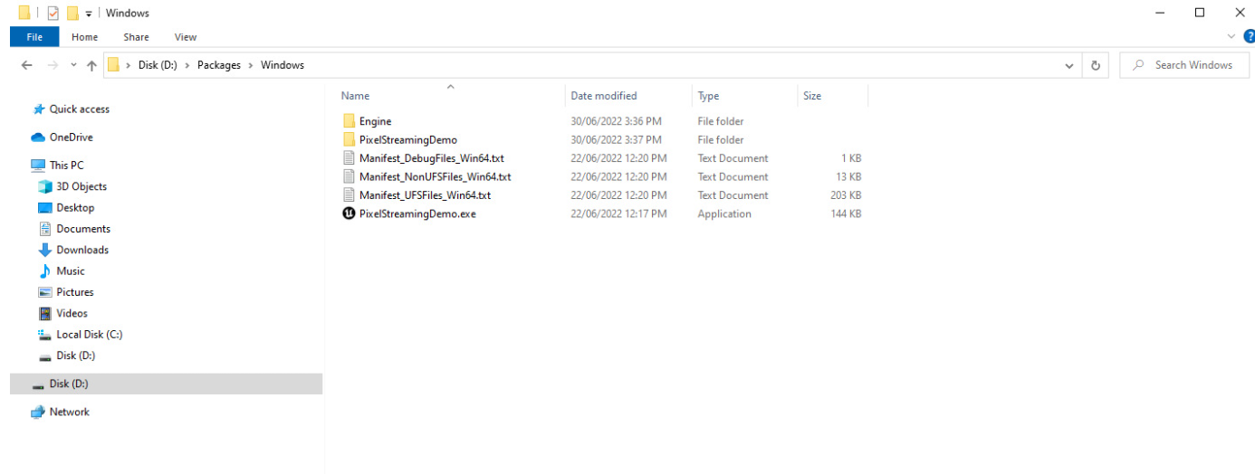Go up one folder level

point(91,65)
